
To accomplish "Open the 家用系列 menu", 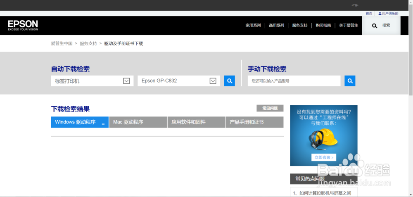I will click(x=253, y=26).
